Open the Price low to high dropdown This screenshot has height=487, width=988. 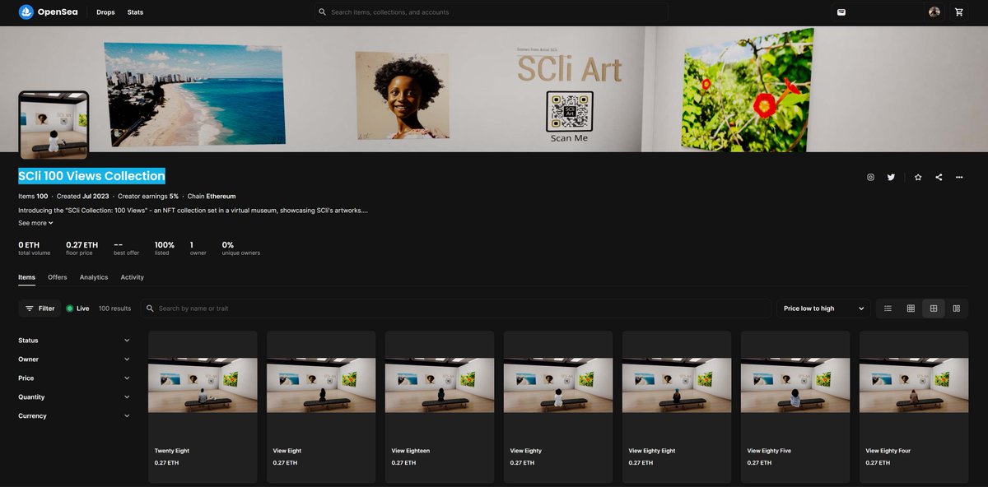[x=823, y=308]
